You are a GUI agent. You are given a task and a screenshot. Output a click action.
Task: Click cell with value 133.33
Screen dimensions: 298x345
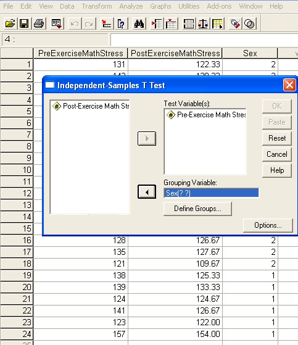[175, 287]
